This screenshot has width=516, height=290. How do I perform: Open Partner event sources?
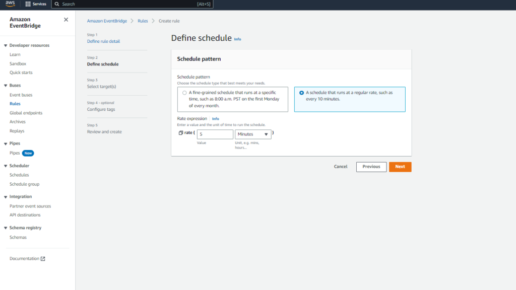coord(30,206)
